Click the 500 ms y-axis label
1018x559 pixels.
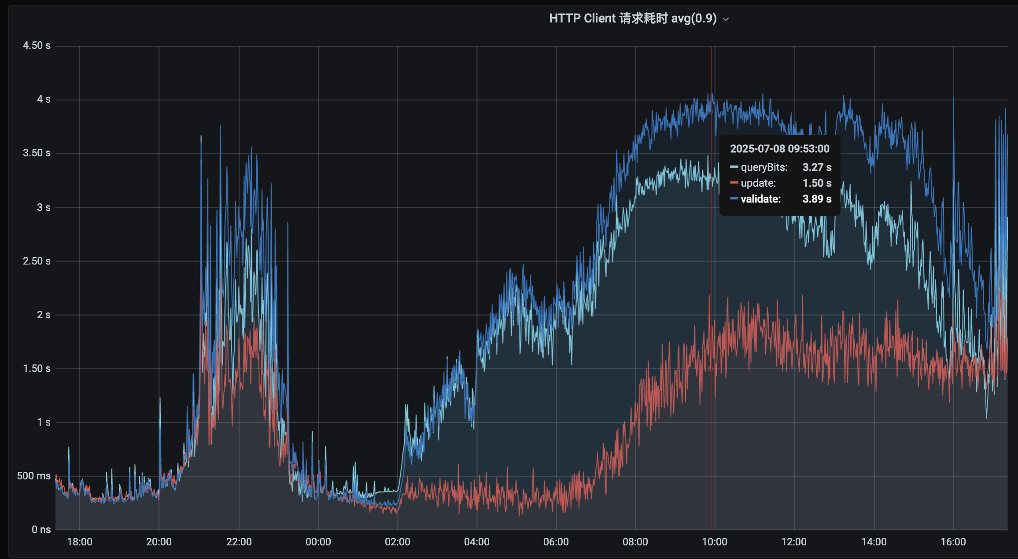[34, 476]
